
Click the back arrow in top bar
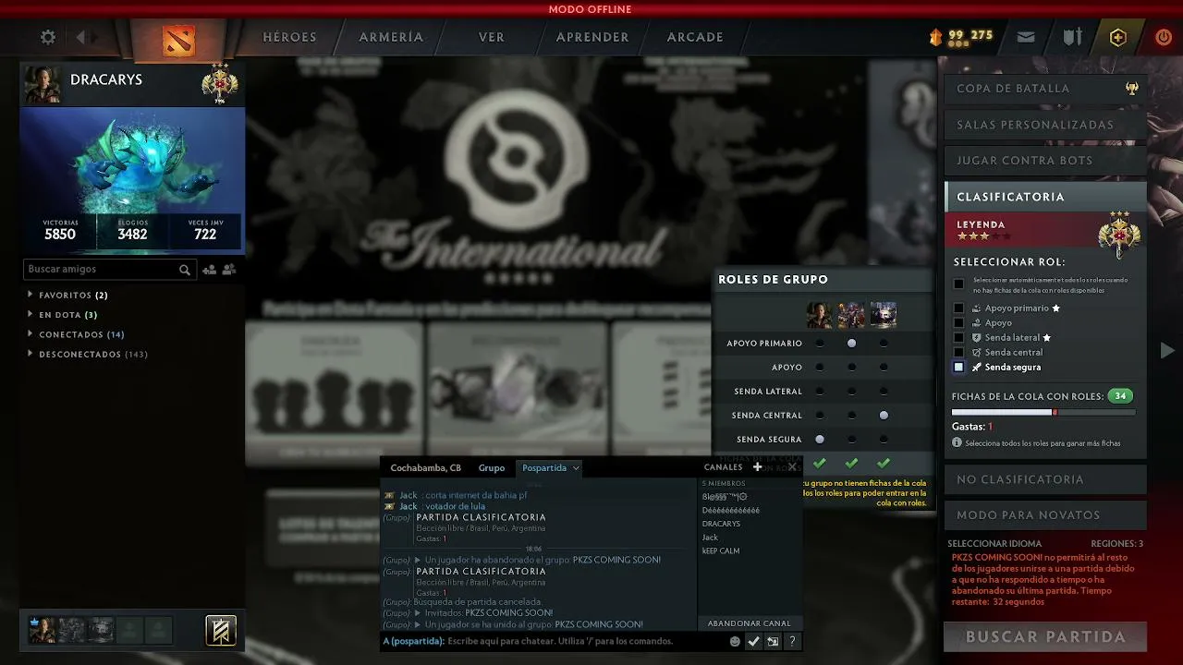[x=81, y=38]
